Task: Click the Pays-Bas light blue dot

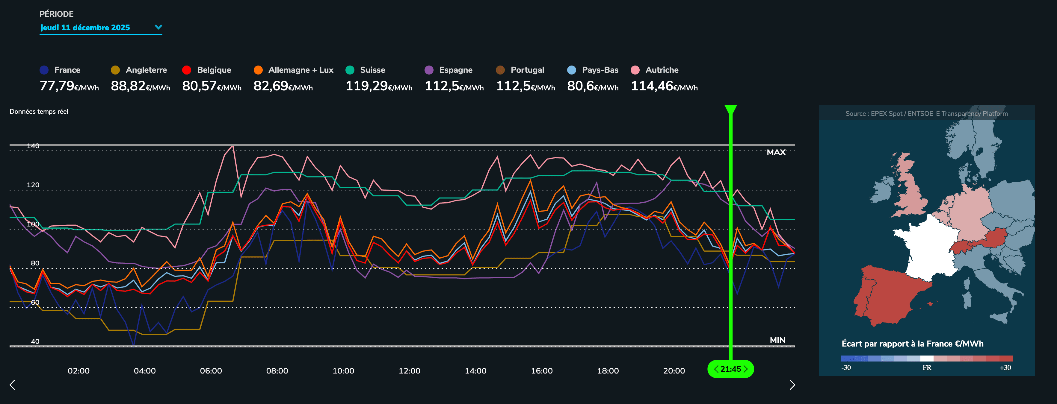Action: 572,70
